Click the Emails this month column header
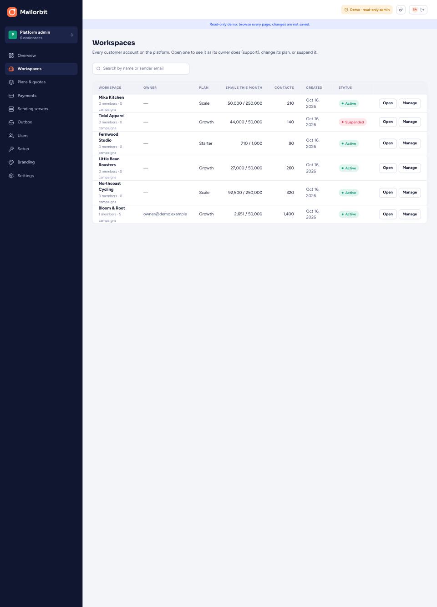The image size is (437, 607). (244, 88)
